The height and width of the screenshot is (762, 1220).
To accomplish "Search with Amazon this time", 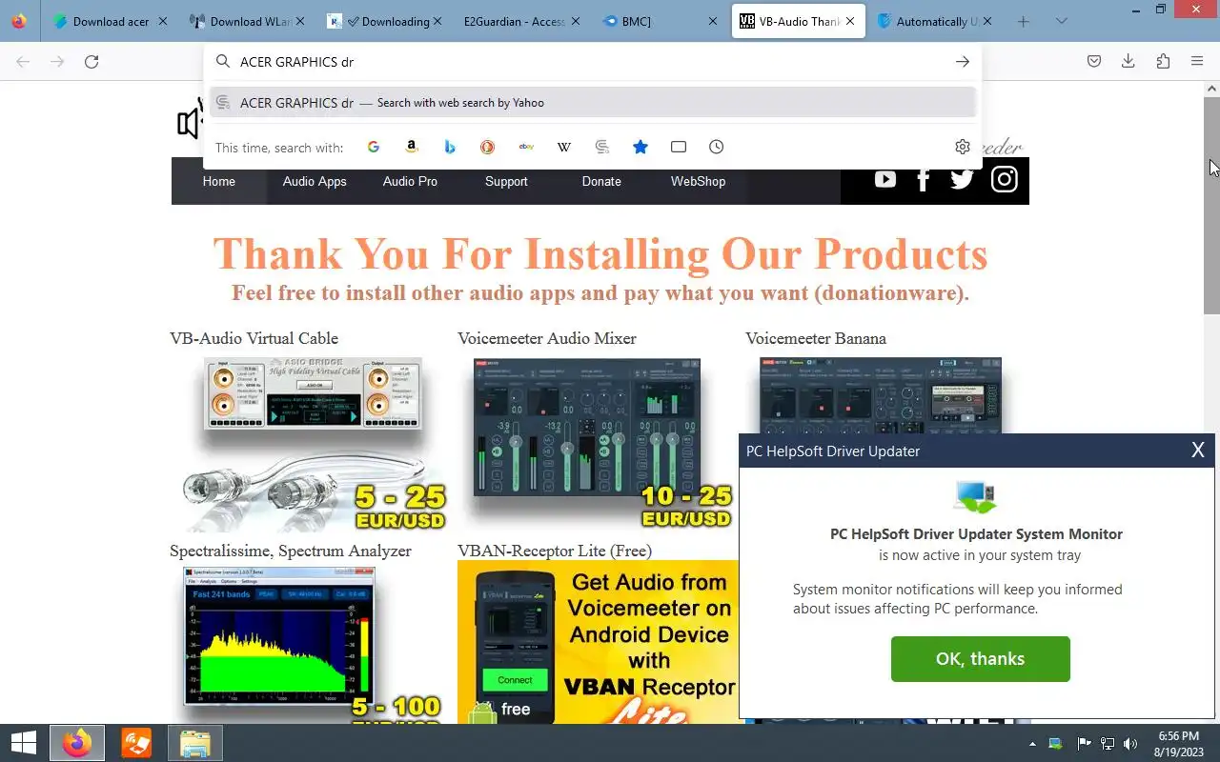I will 412,147.
